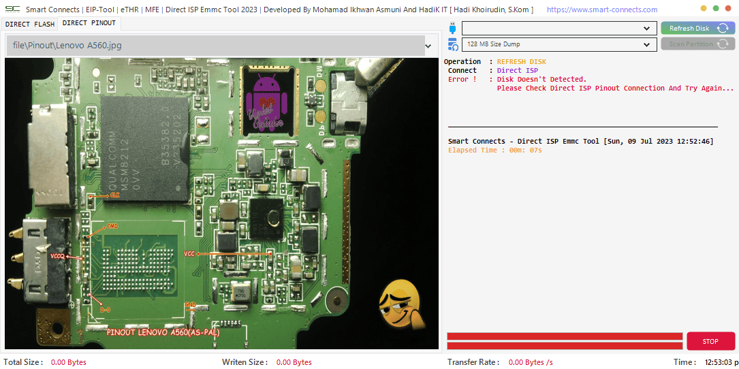Image resolution: width=739 pixels, height=369 pixels.
Task: Click the Lenovo A560 pinout image
Action: 221,204
